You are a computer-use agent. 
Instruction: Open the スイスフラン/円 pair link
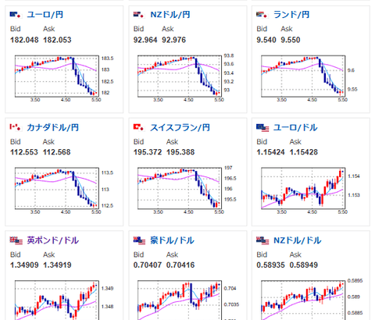180,127
